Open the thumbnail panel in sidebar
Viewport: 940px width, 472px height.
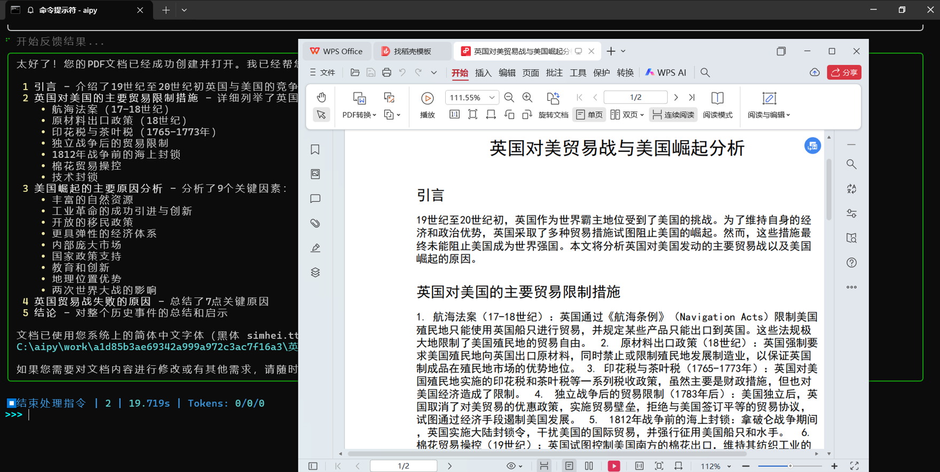click(315, 174)
